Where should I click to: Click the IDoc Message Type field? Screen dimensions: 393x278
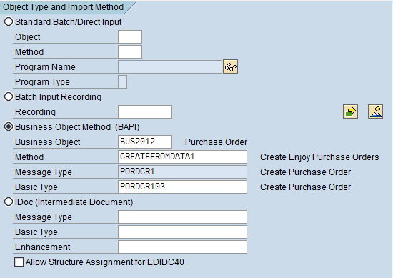[182, 217]
